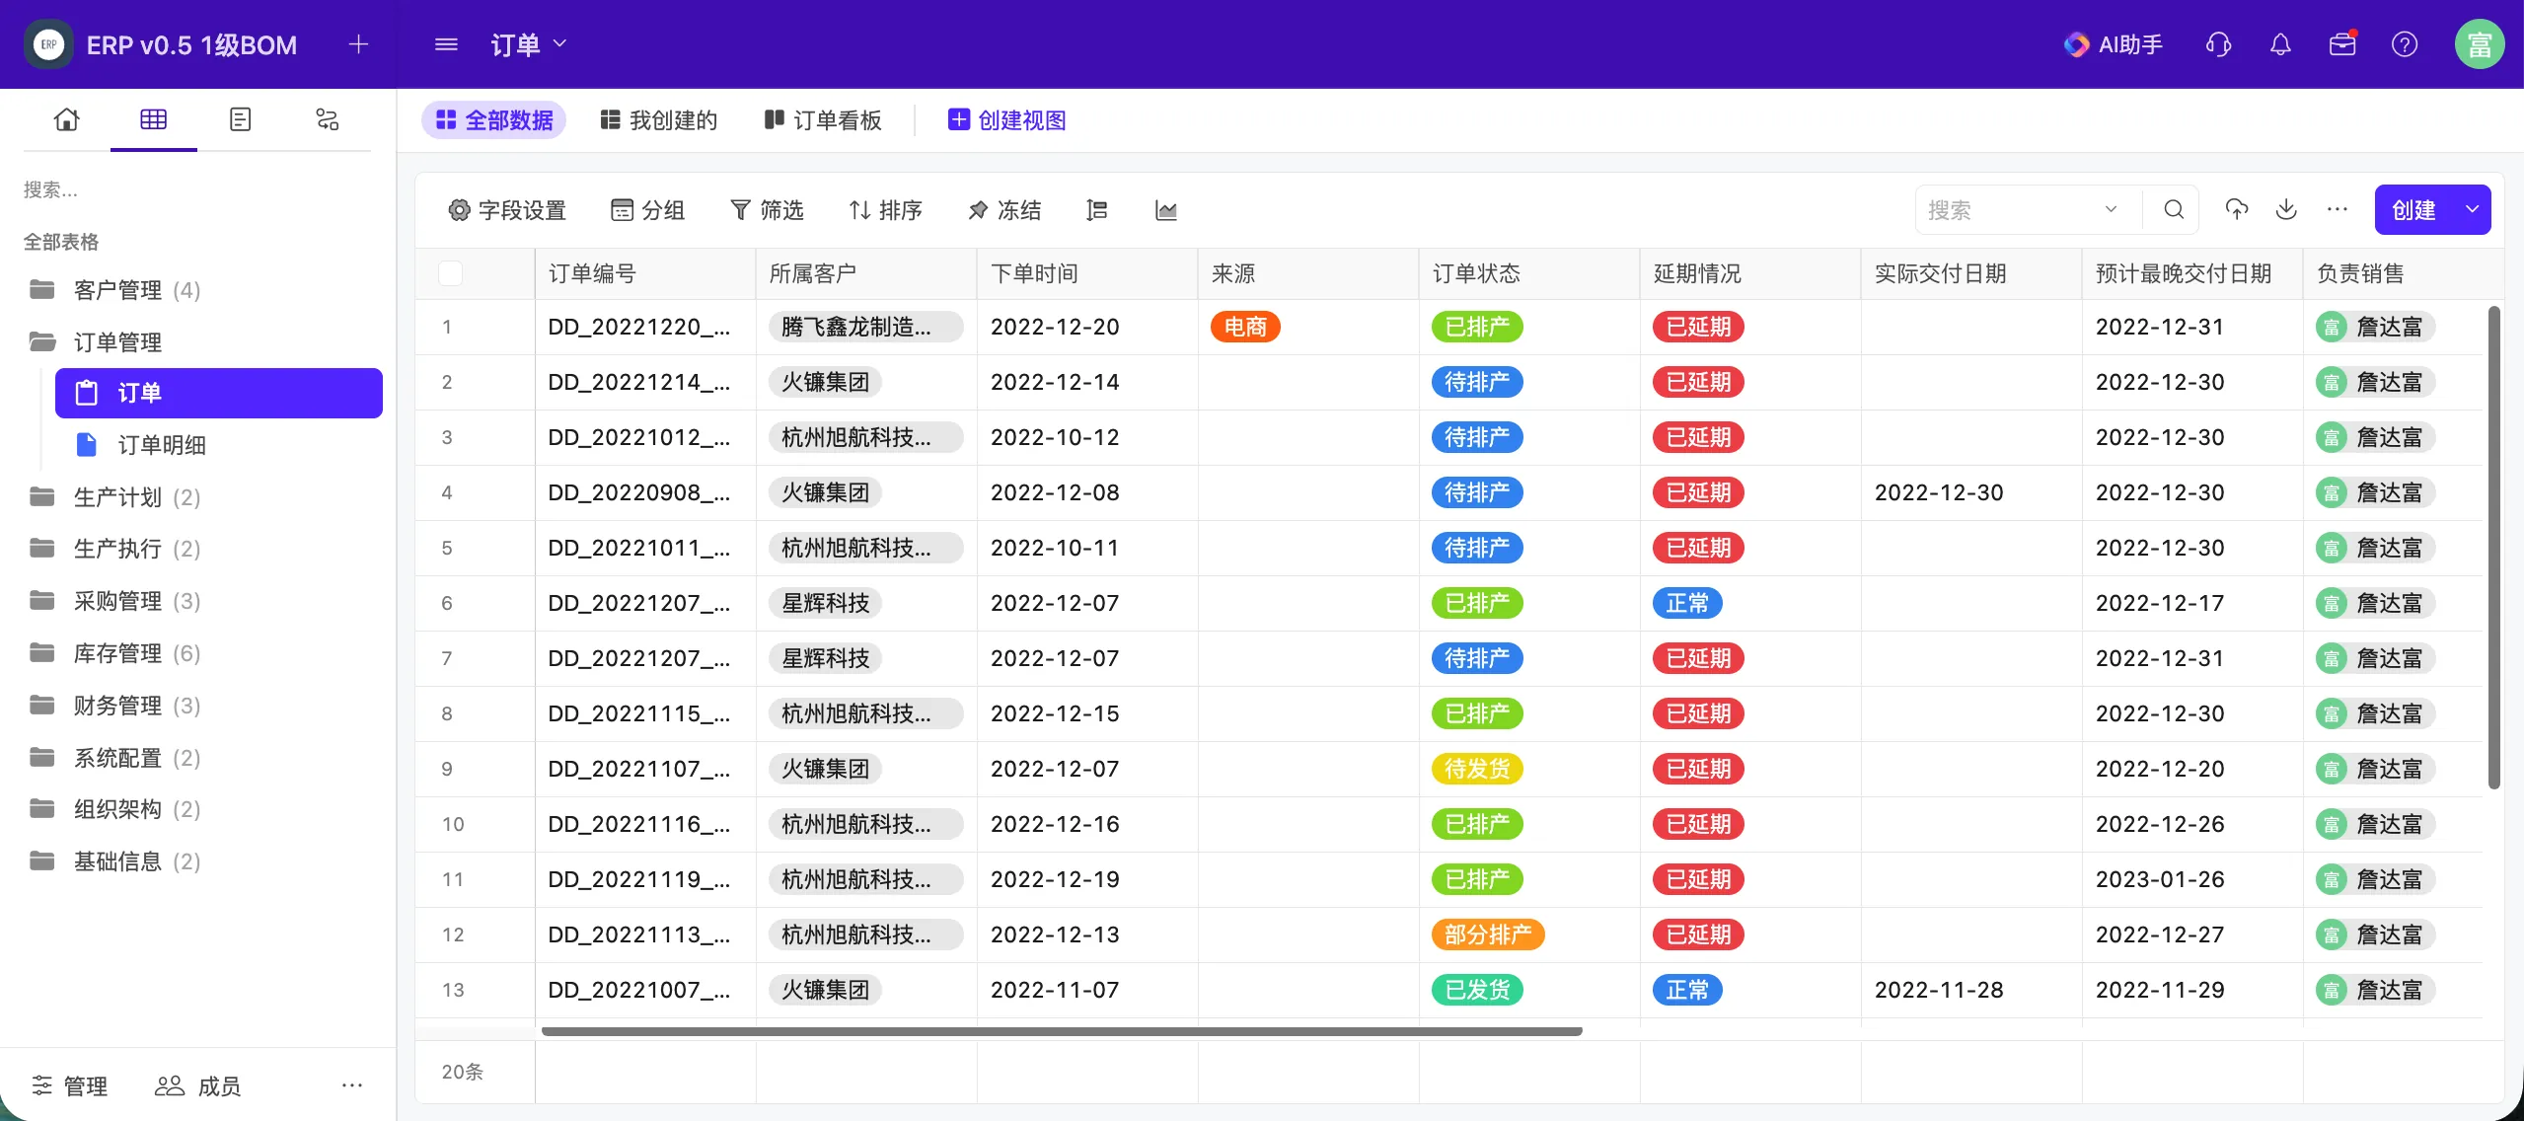Switch to 全部数据 view tab
2524x1121 pixels.
(x=493, y=120)
